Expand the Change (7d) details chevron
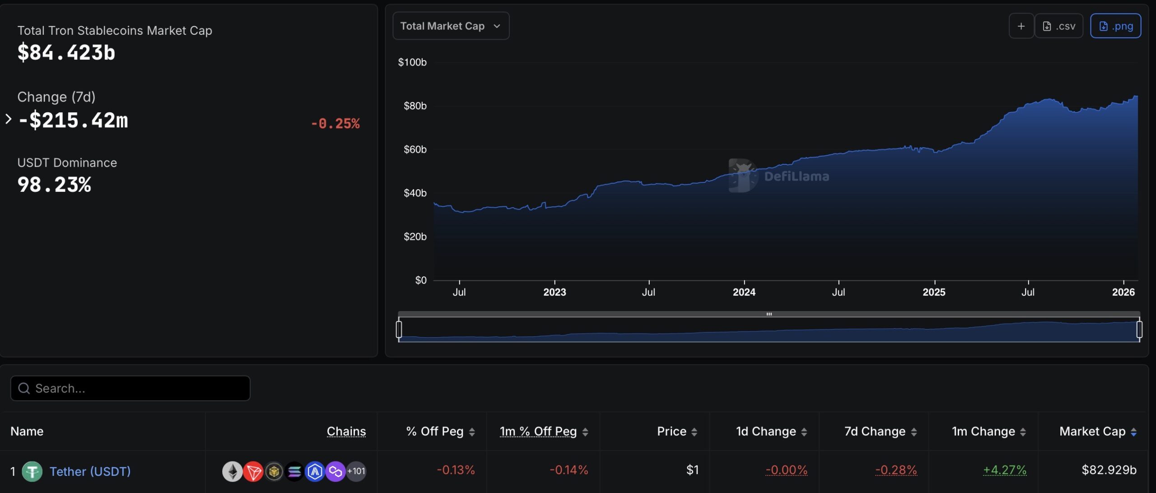Image resolution: width=1156 pixels, height=493 pixels. (x=8, y=119)
